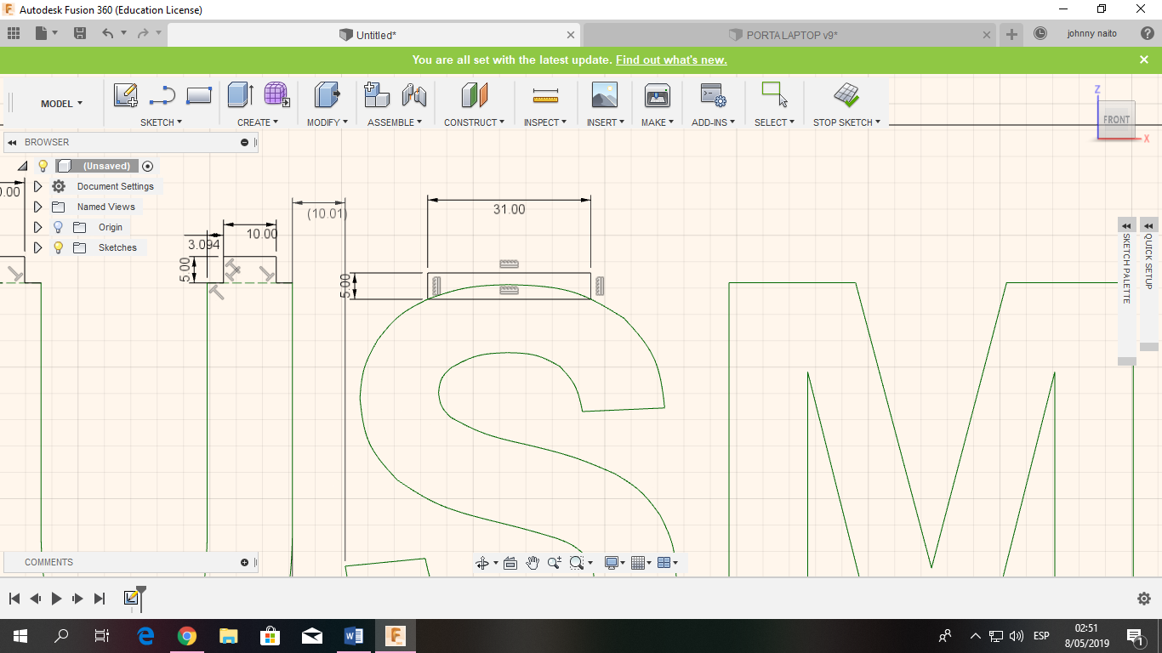Click the 3D Print make icon
Screen dimensions: 1162x653
(x=658, y=94)
